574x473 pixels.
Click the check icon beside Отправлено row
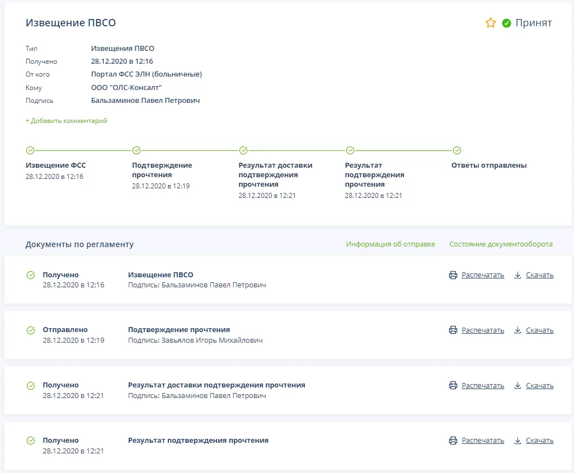coord(31,330)
